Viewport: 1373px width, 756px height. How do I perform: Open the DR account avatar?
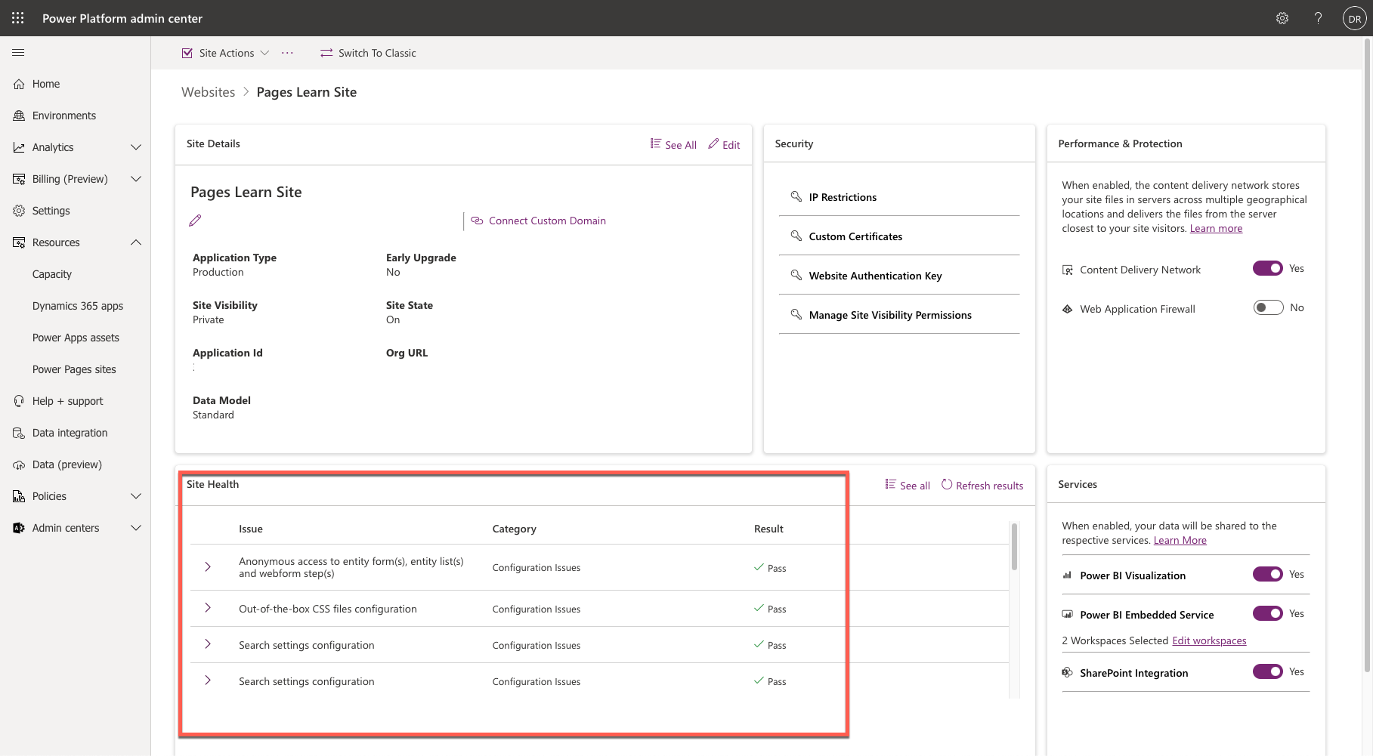tap(1354, 19)
